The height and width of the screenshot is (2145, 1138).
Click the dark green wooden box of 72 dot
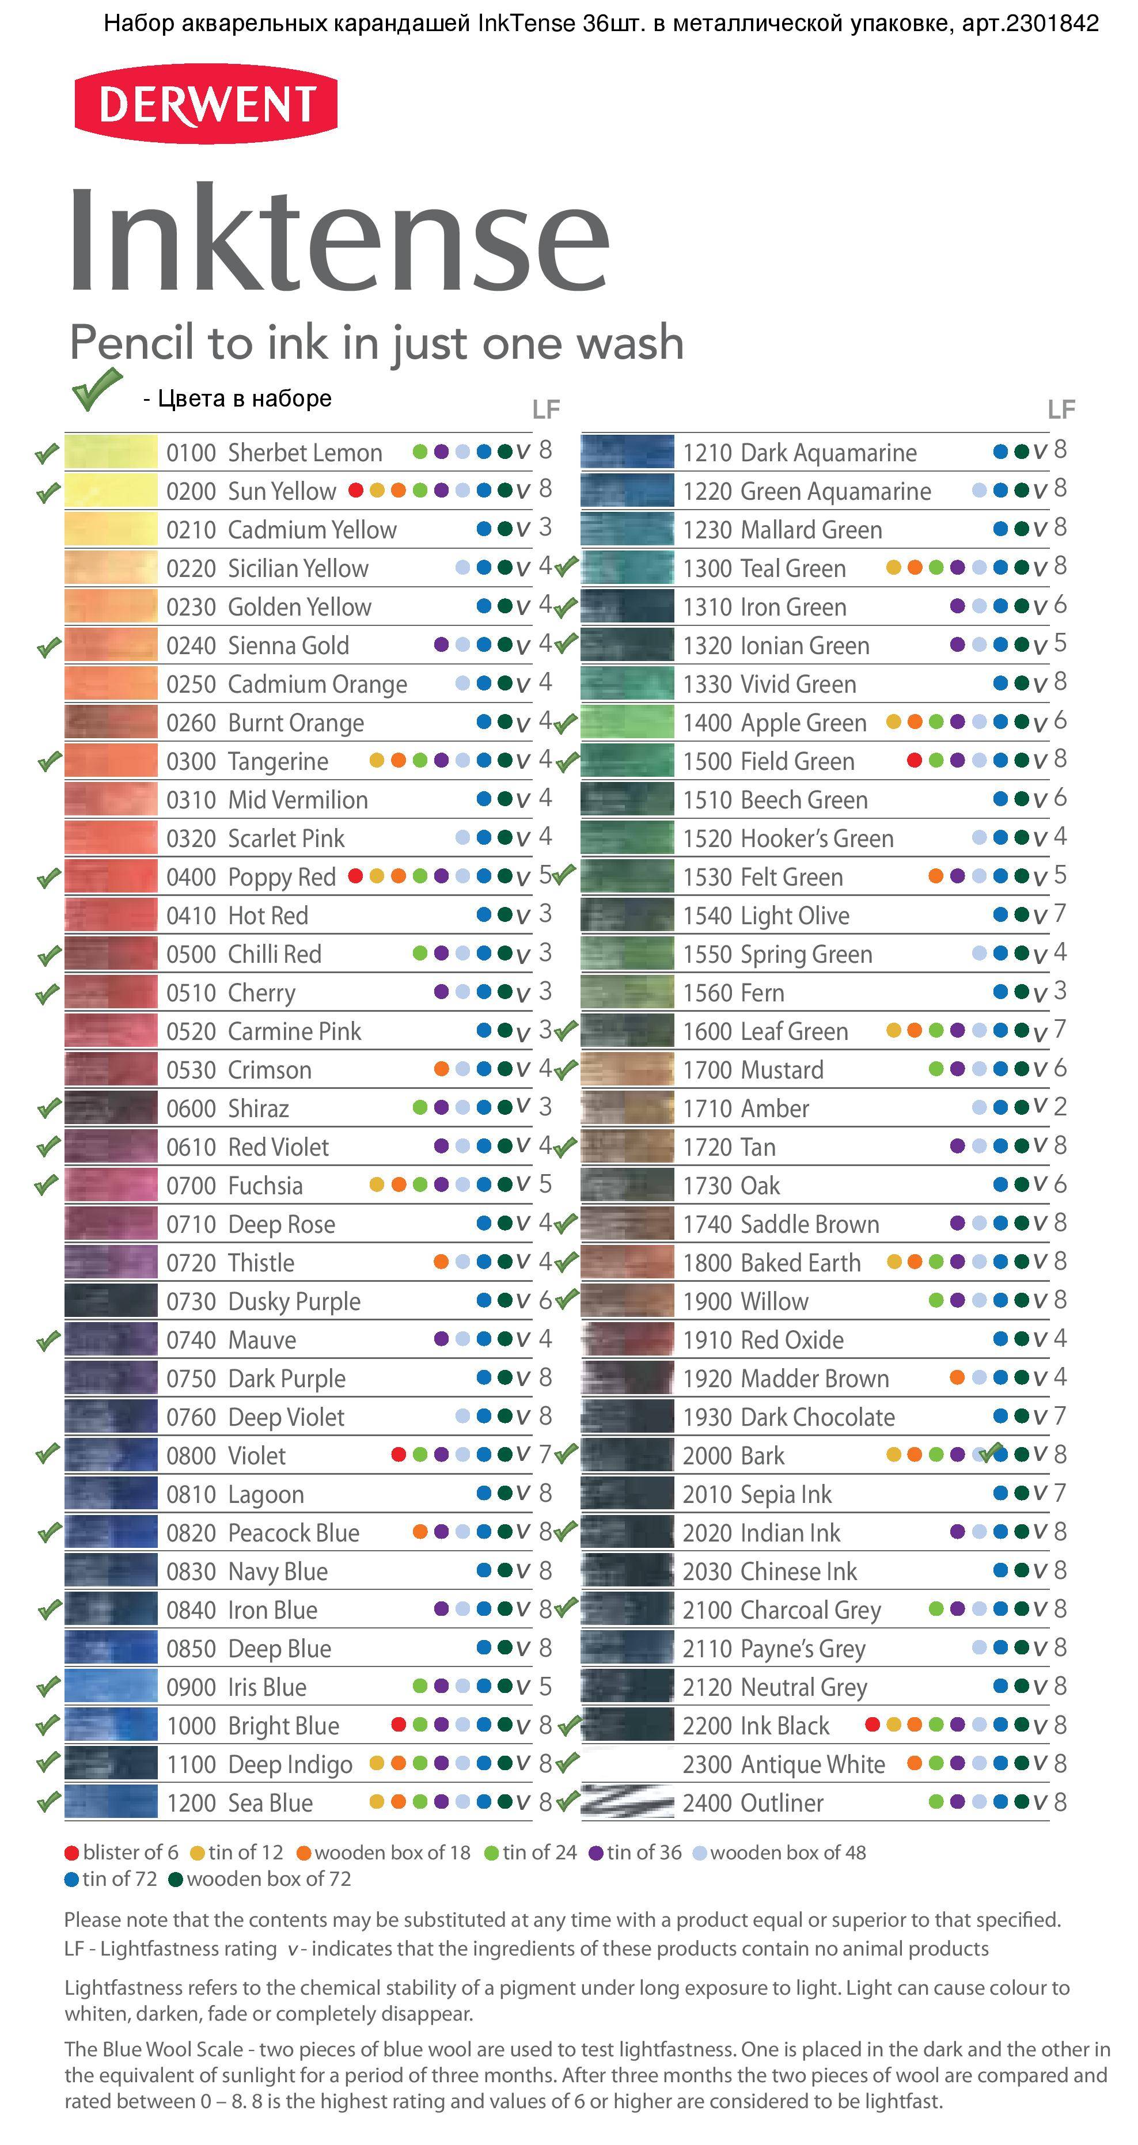(176, 1880)
